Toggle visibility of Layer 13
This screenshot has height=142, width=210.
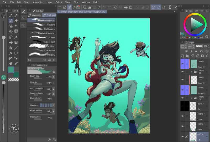tap(182, 80)
